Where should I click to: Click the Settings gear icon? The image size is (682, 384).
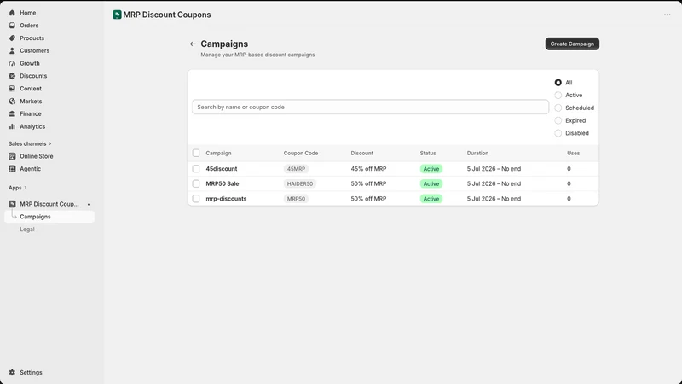[12, 372]
